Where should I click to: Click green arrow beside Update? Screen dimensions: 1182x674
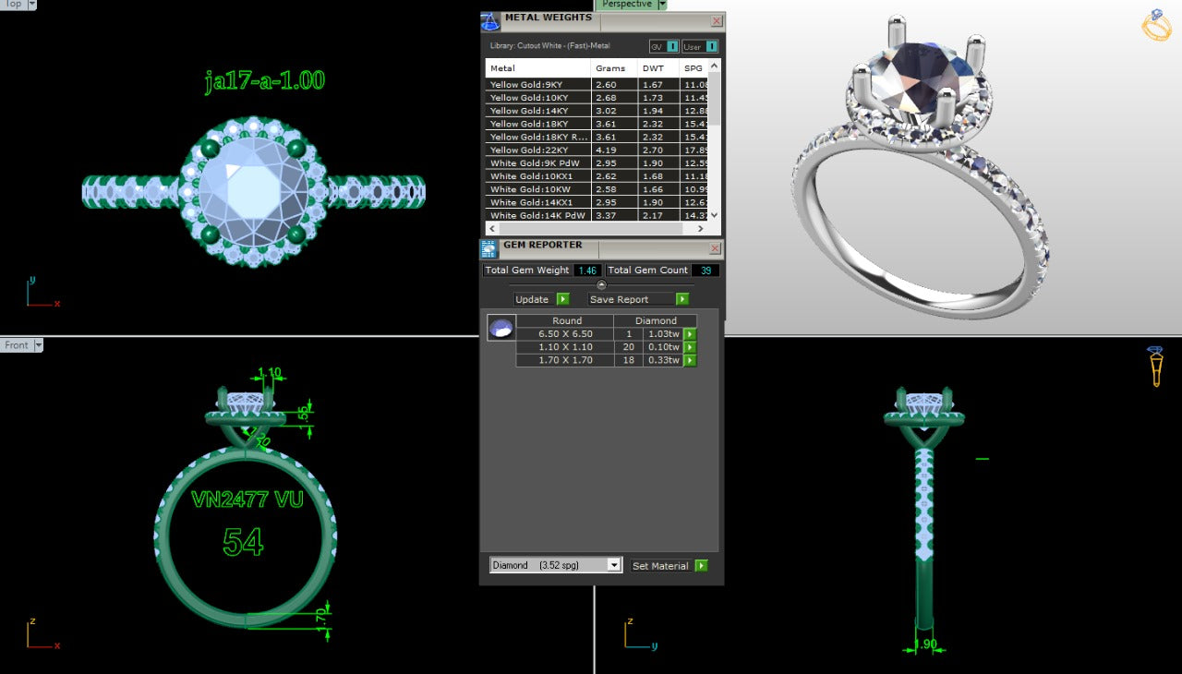(x=563, y=299)
